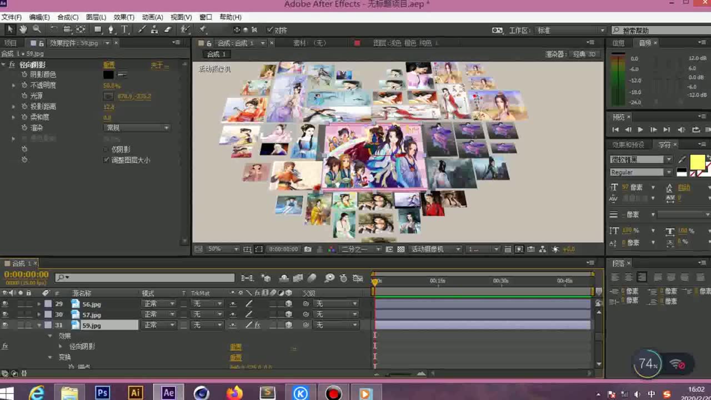Select the Horizontal Type tool

pyautogui.click(x=124, y=29)
